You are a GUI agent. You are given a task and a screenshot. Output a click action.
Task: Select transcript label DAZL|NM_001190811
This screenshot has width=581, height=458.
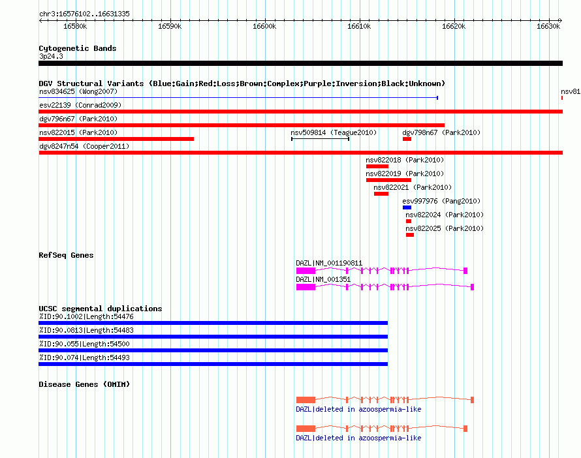tap(329, 263)
